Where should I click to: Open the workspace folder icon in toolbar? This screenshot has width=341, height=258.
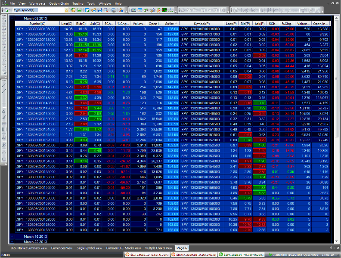tap(74, 10)
